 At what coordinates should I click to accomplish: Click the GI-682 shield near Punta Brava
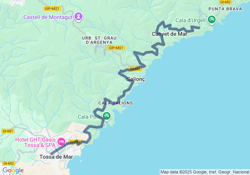pos(225,2)
